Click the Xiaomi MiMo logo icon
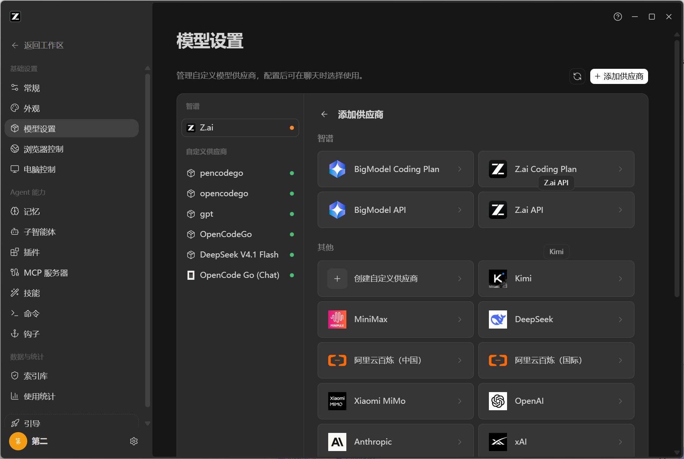This screenshot has width=684, height=459. 337,401
